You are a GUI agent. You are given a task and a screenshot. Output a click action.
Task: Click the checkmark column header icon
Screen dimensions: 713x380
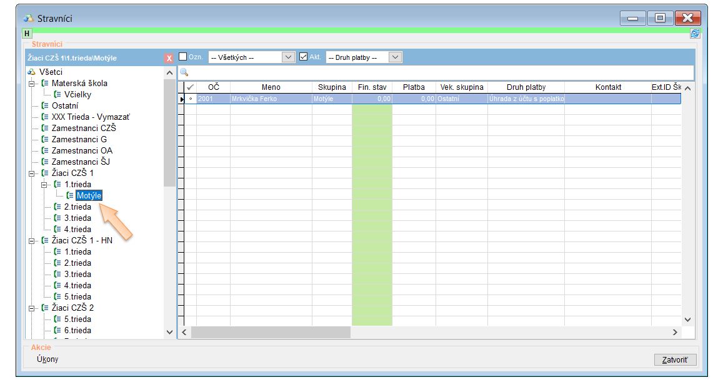190,87
